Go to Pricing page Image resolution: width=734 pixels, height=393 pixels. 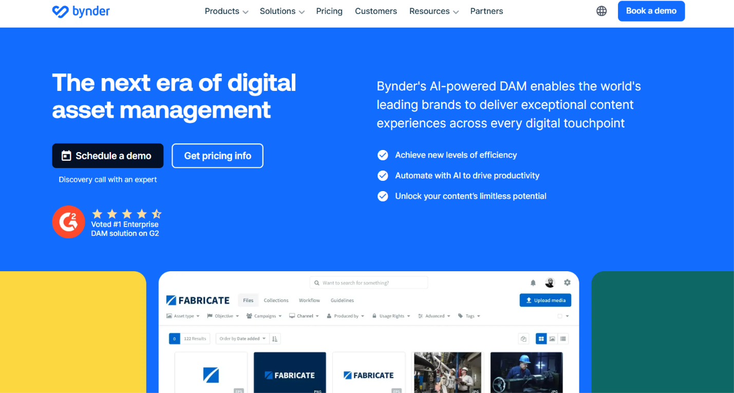coord(329,11)
